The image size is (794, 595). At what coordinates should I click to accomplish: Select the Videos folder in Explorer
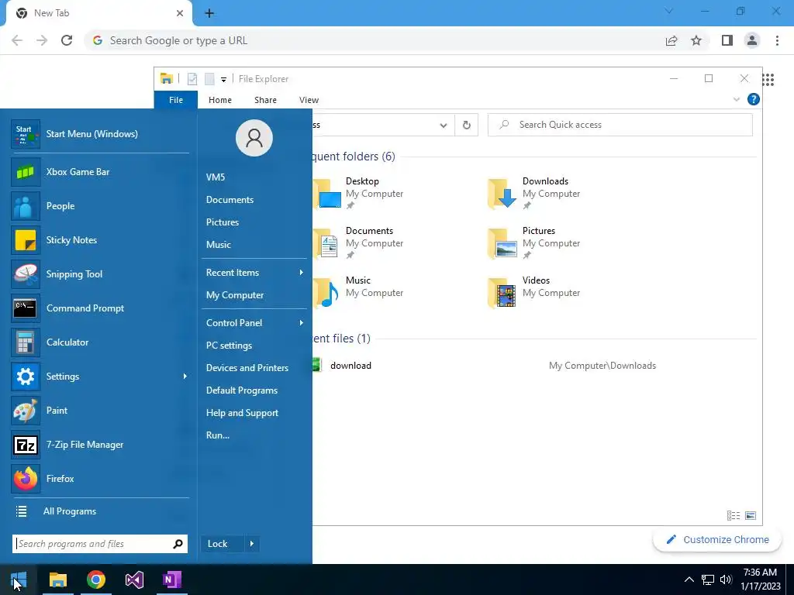533,293
